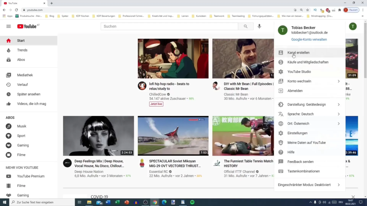Screen dimensions: 367x206
Task: Open the Musik subscription icon
Action: pos(9,126)
